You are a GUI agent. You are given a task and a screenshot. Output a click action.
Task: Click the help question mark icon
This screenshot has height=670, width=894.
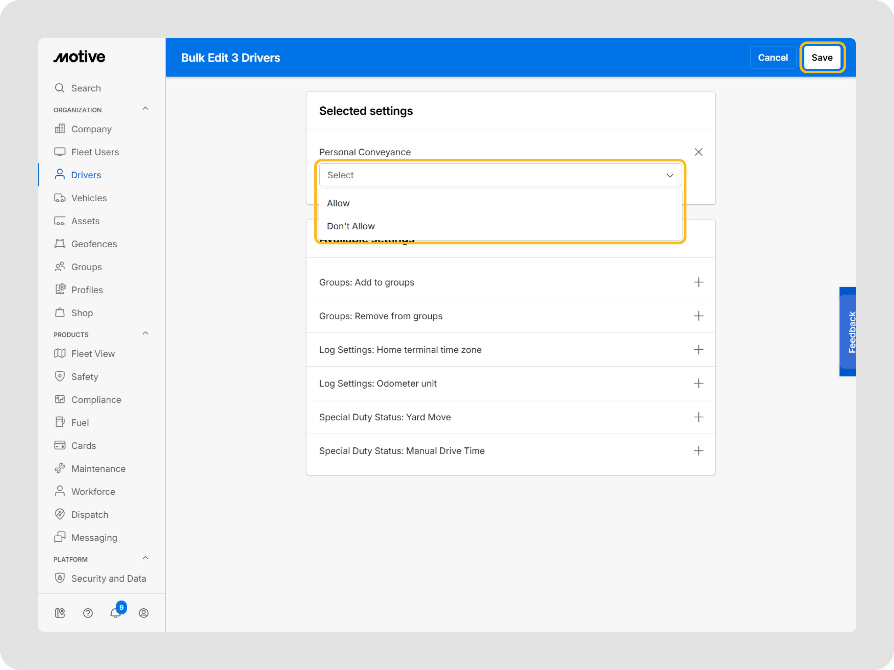click(88, 613)
